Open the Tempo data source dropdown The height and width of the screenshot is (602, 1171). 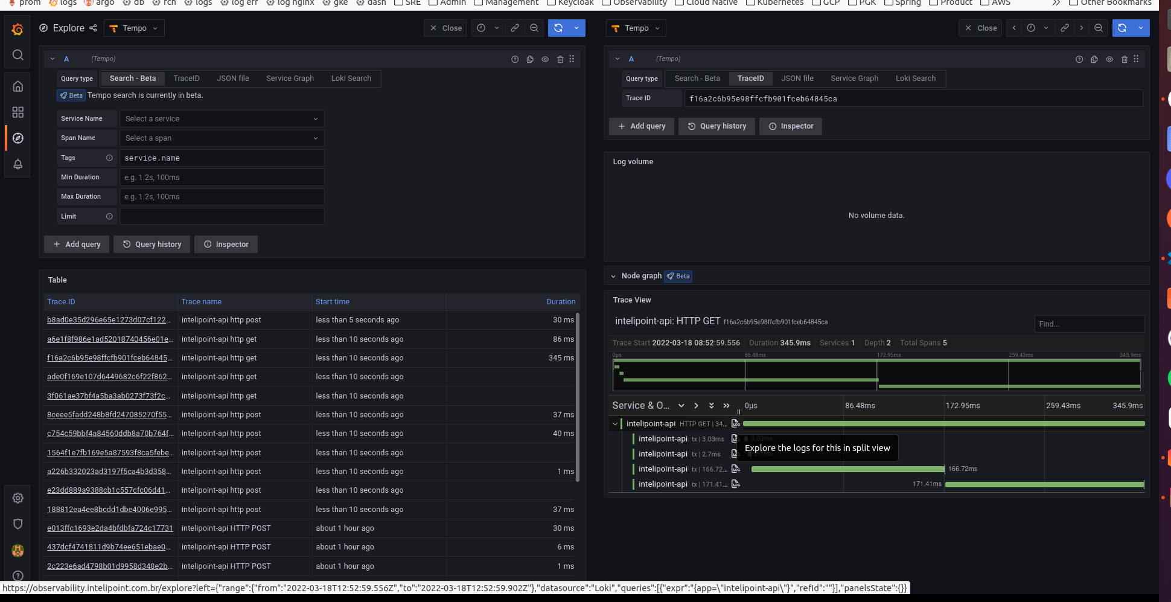tap(134, 28)
